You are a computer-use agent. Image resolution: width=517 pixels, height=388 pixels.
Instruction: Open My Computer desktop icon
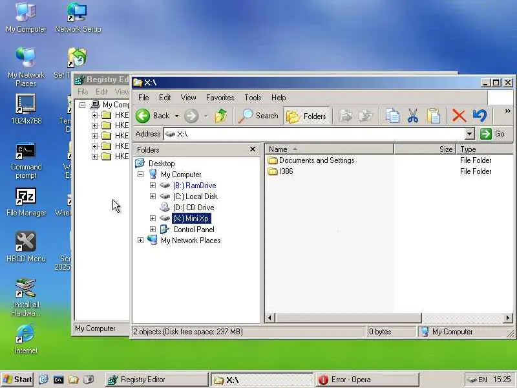(x=26, y=17)
